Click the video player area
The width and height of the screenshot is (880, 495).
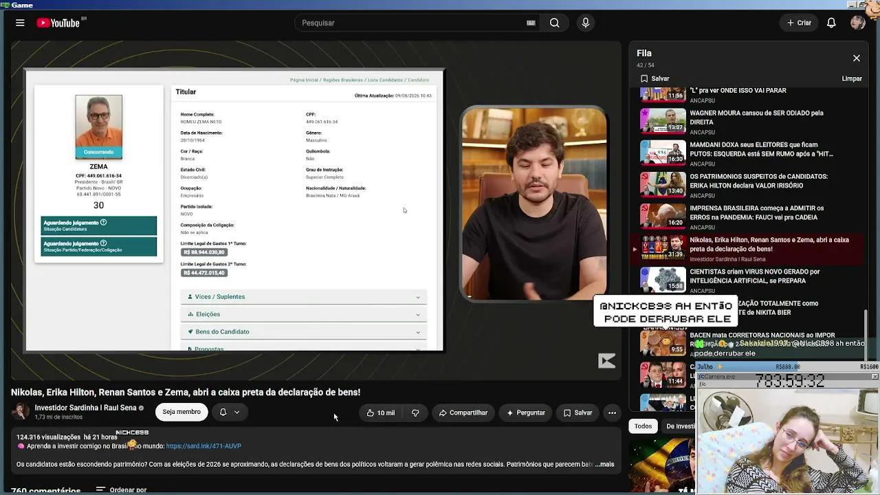click(316, 210)
